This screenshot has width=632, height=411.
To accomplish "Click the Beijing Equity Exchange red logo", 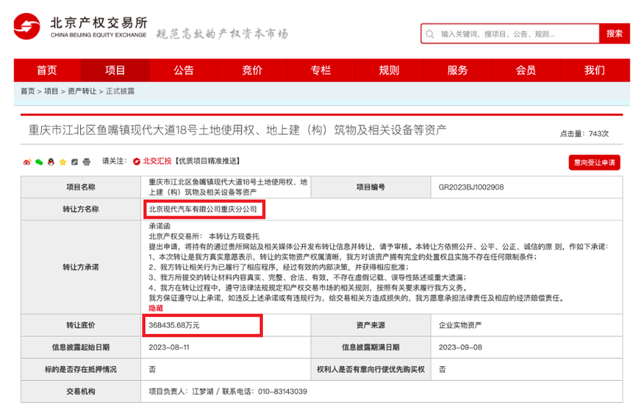I will [27, 27].
